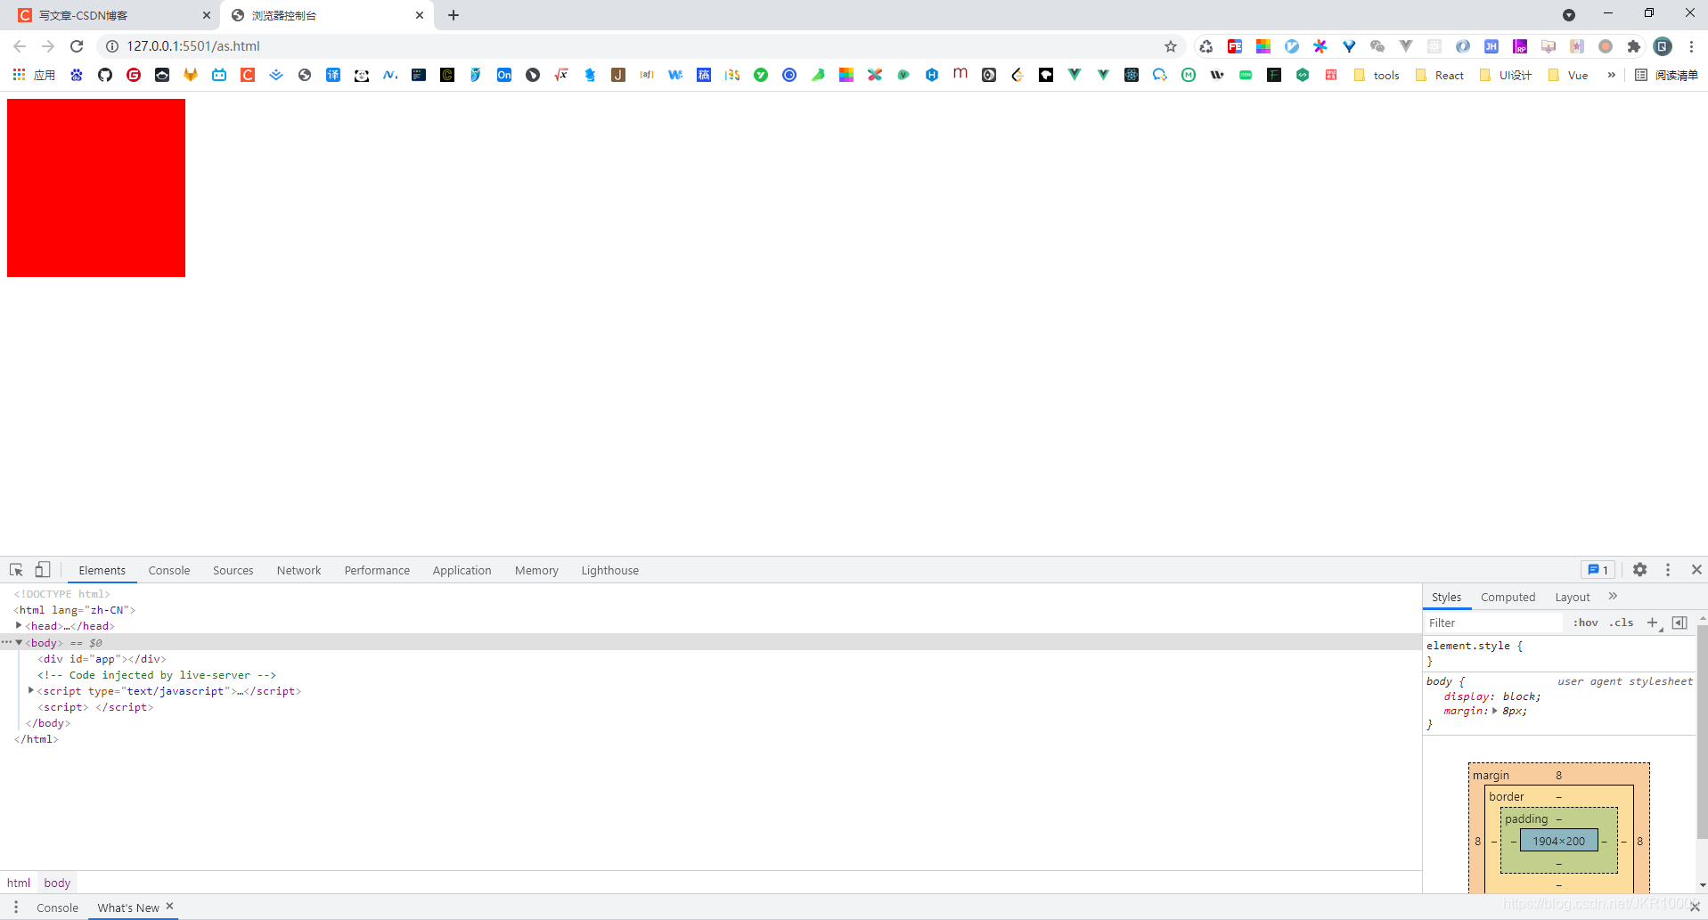Click the Styles filter input field
Viewport: 1708px width, 920px height.
tap(1493, 623)
